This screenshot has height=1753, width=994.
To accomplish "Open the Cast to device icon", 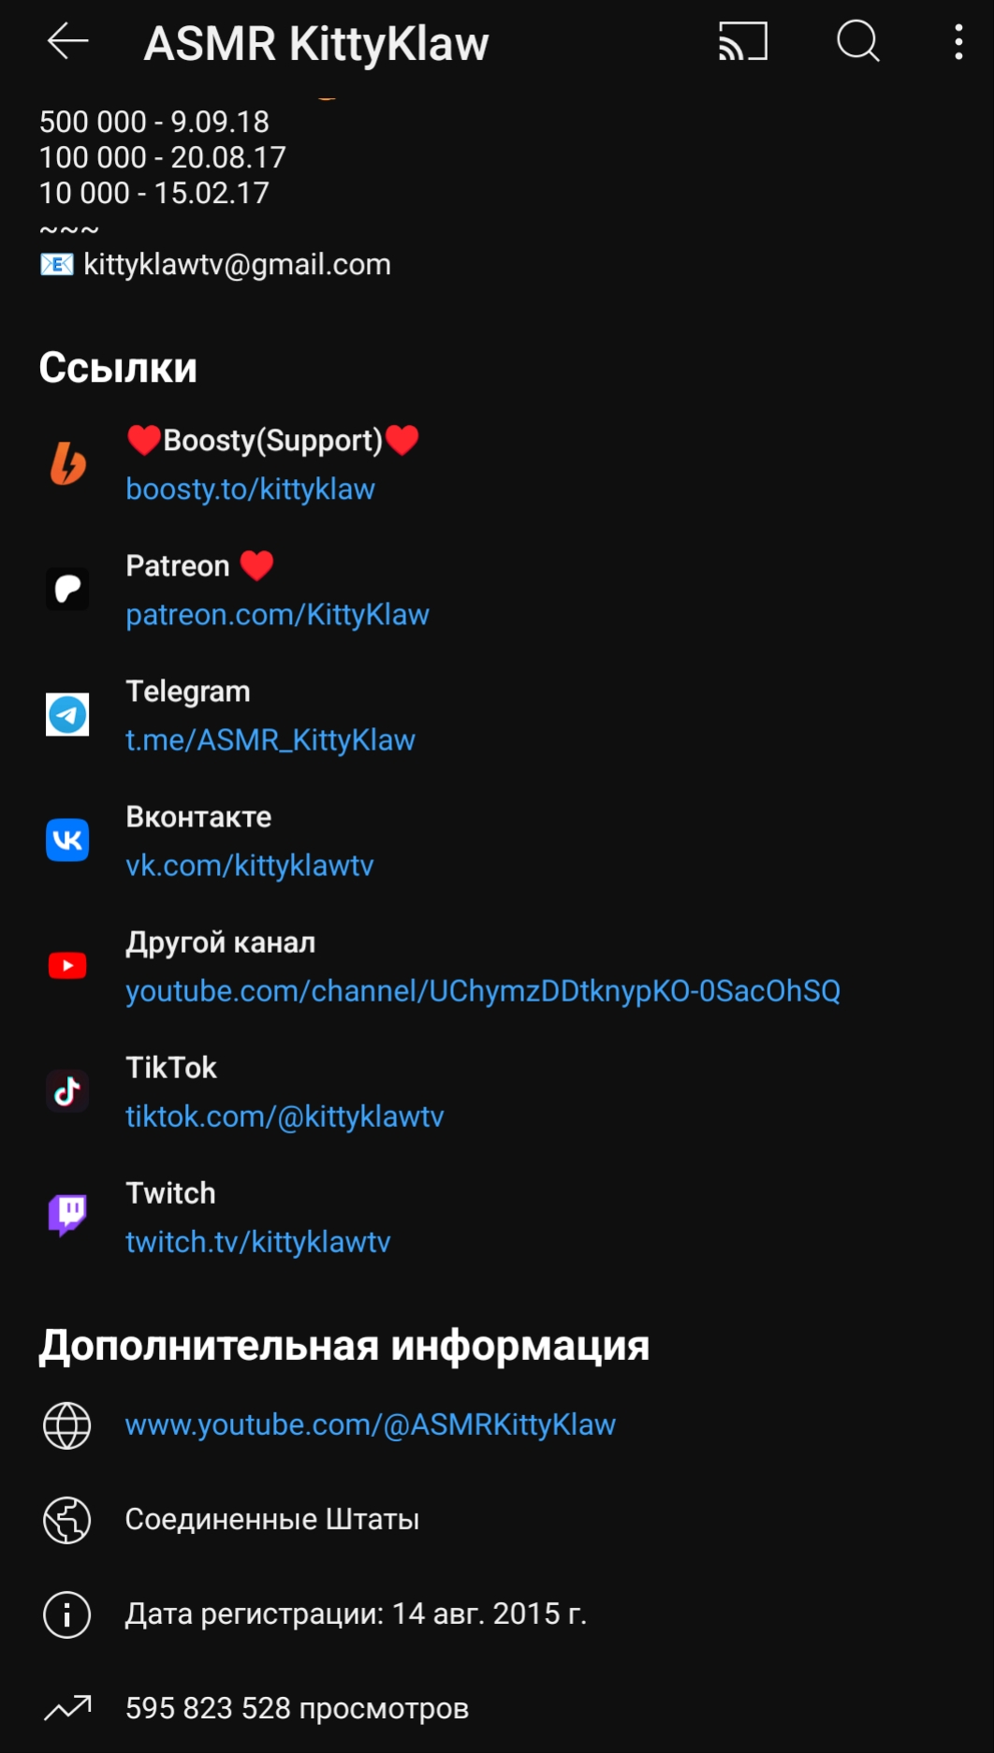I will point(743,41).
